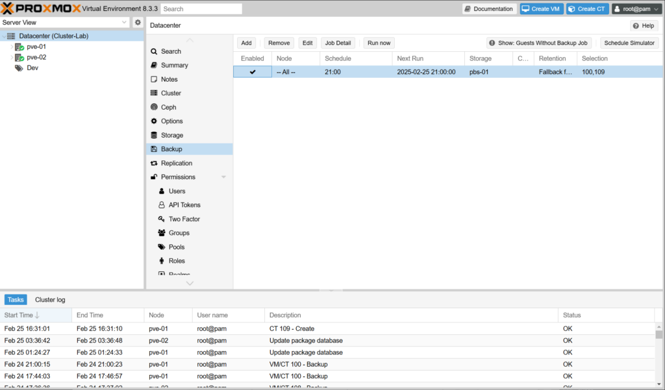Select the API Tokens menu entry
The width and height of the screenshot is (665, 390).
pyautogui.click(x=184, y=205)
